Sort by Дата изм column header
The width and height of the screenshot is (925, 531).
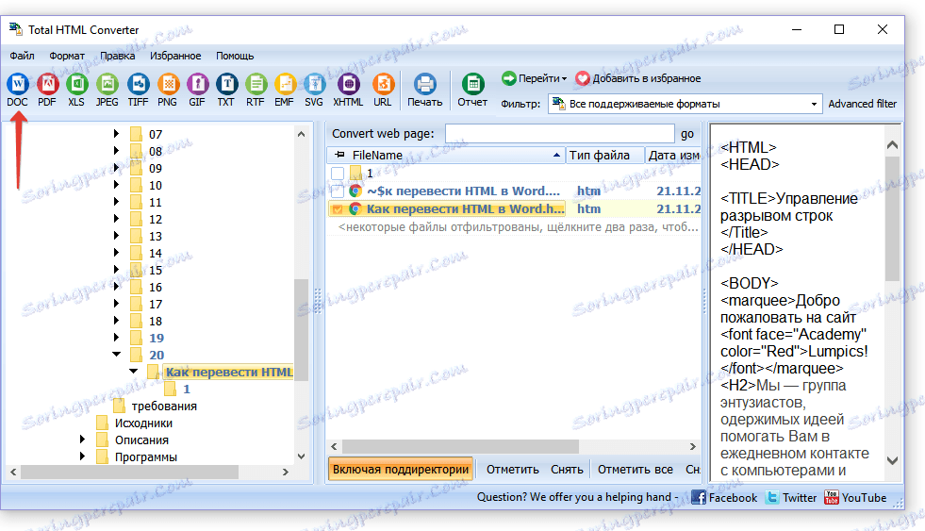pyautogui.click(x=672, y=156)
